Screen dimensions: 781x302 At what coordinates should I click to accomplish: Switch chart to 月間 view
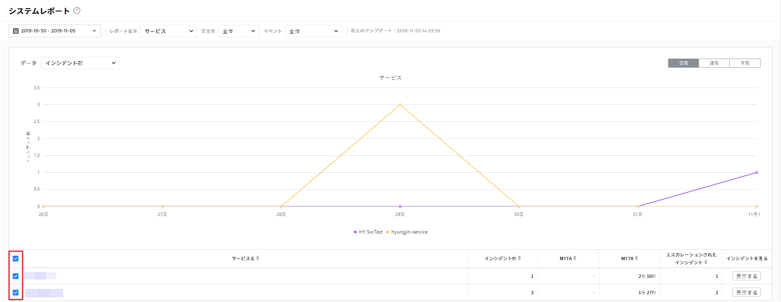[x=745, y=63]
